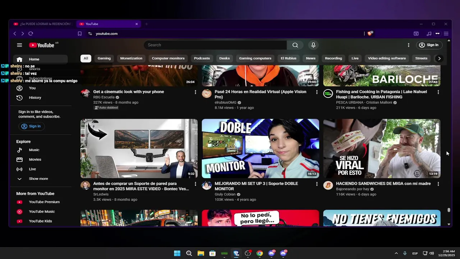This screenshot has width=460, height=259.
Task: Select the Video editing software chip
Action: (387, 58)
